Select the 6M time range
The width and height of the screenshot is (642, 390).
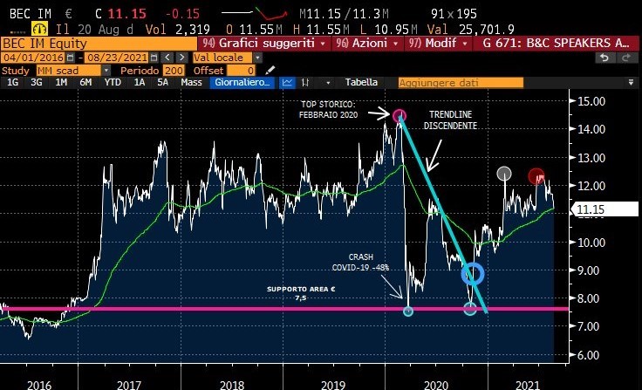coord(85,82)
